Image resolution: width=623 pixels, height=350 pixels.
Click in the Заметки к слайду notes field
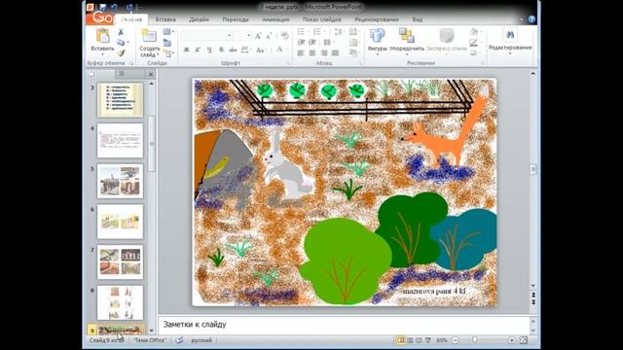[344, 325]
